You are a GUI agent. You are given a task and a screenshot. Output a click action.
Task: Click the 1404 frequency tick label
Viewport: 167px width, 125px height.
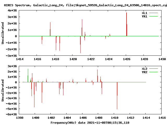(x=67, y=118)
